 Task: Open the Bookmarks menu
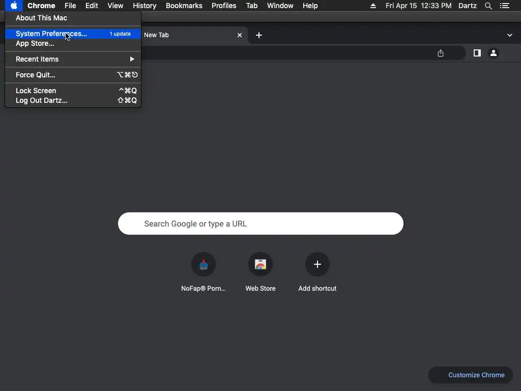point(184,6)
